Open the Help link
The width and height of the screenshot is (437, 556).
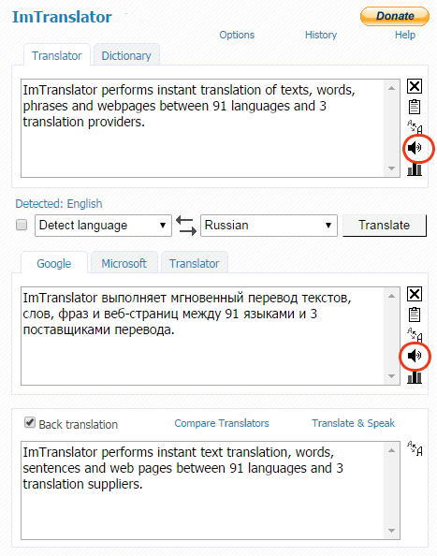(x=405, y=35)
